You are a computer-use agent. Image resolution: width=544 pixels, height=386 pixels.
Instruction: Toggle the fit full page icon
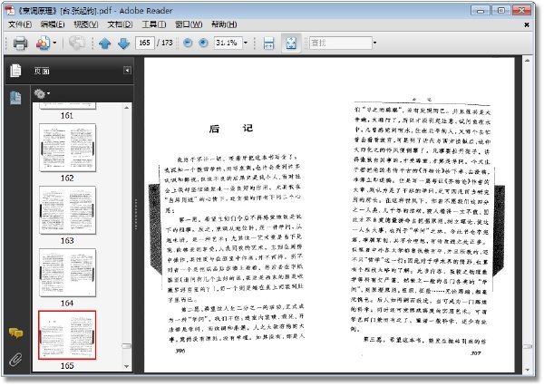(291, 43)
